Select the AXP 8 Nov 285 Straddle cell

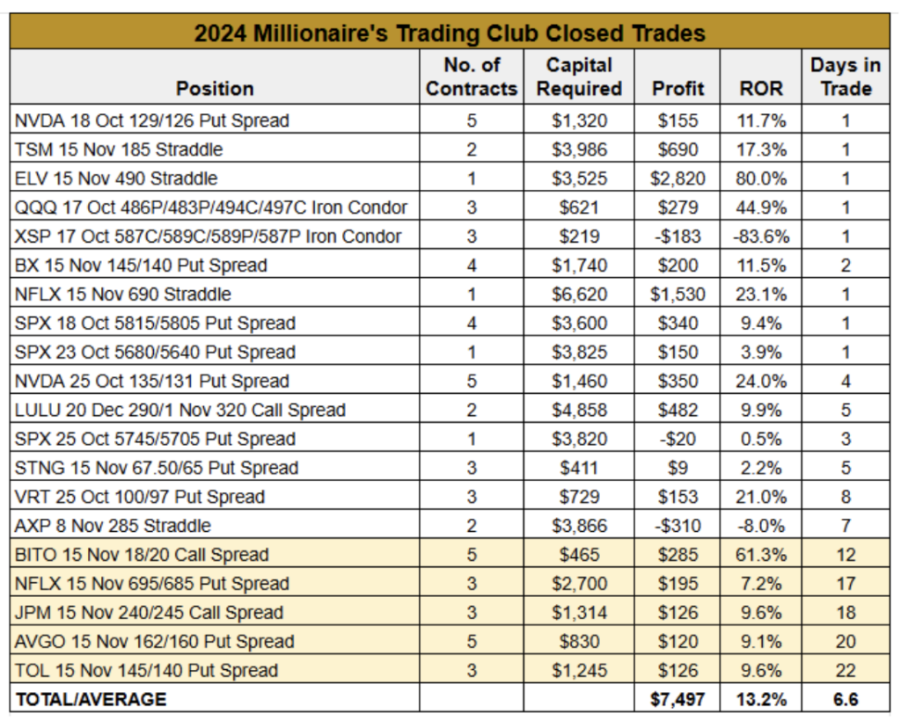pyautogui.click(x=215, y=525)
